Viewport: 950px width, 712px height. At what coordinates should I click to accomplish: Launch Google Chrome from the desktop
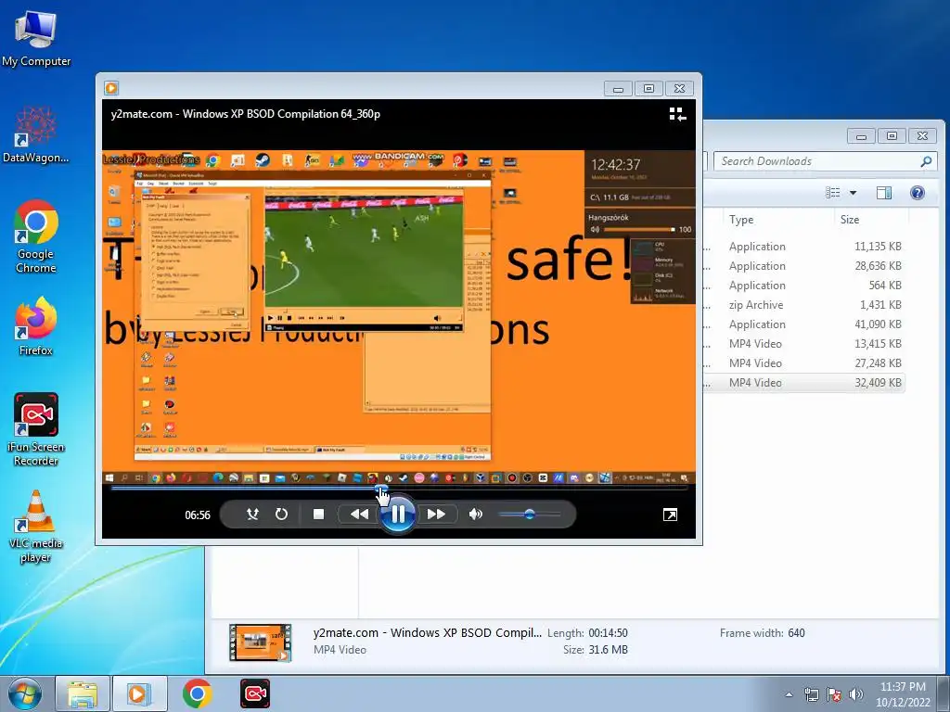click(x=36, y=236)
